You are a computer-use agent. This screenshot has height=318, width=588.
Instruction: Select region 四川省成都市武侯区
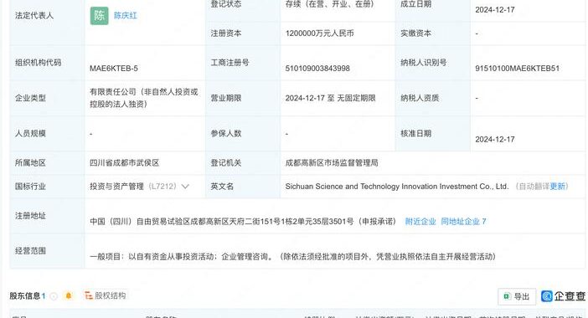(x=125, y=162)
